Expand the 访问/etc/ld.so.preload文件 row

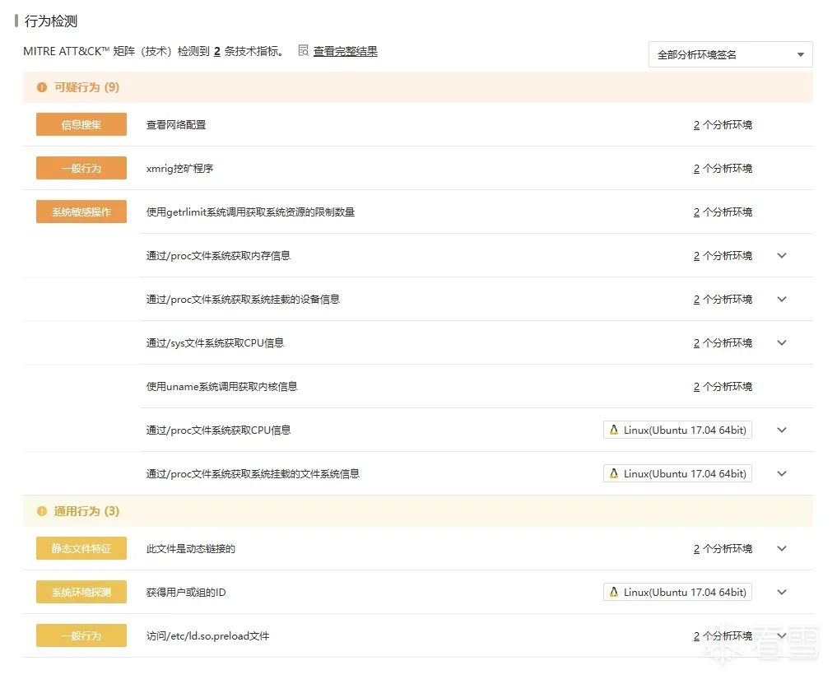pos(782,636)
